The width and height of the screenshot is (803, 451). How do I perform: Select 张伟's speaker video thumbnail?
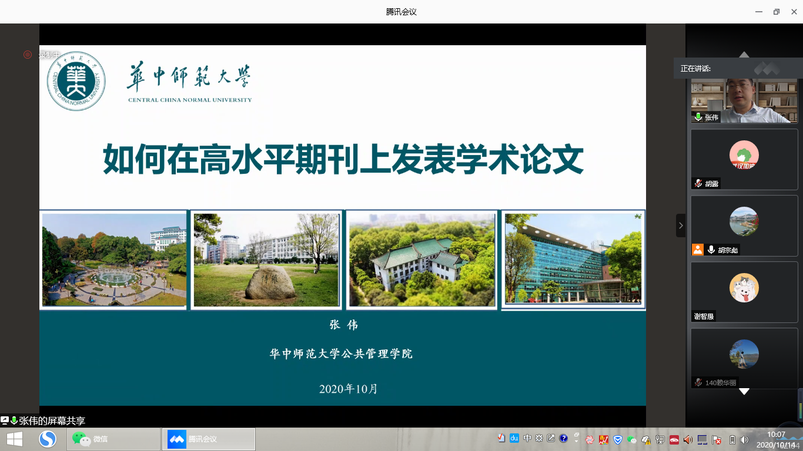pos(744,100)
